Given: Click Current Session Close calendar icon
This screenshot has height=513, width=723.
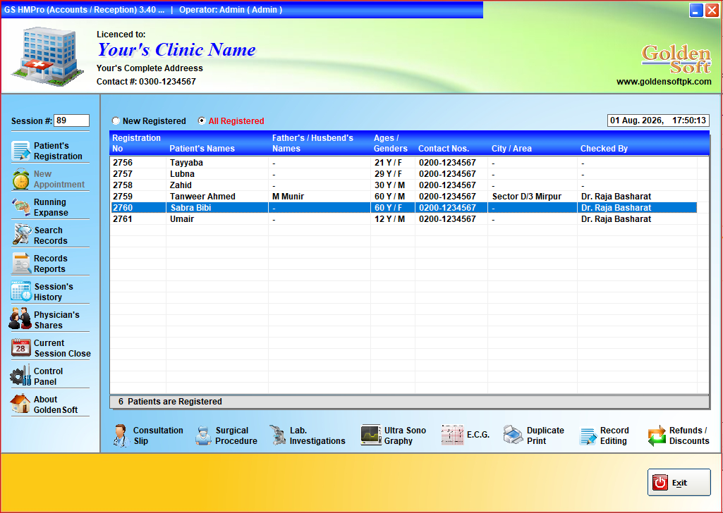Looking at the screenshot, I should pos(21,347).
